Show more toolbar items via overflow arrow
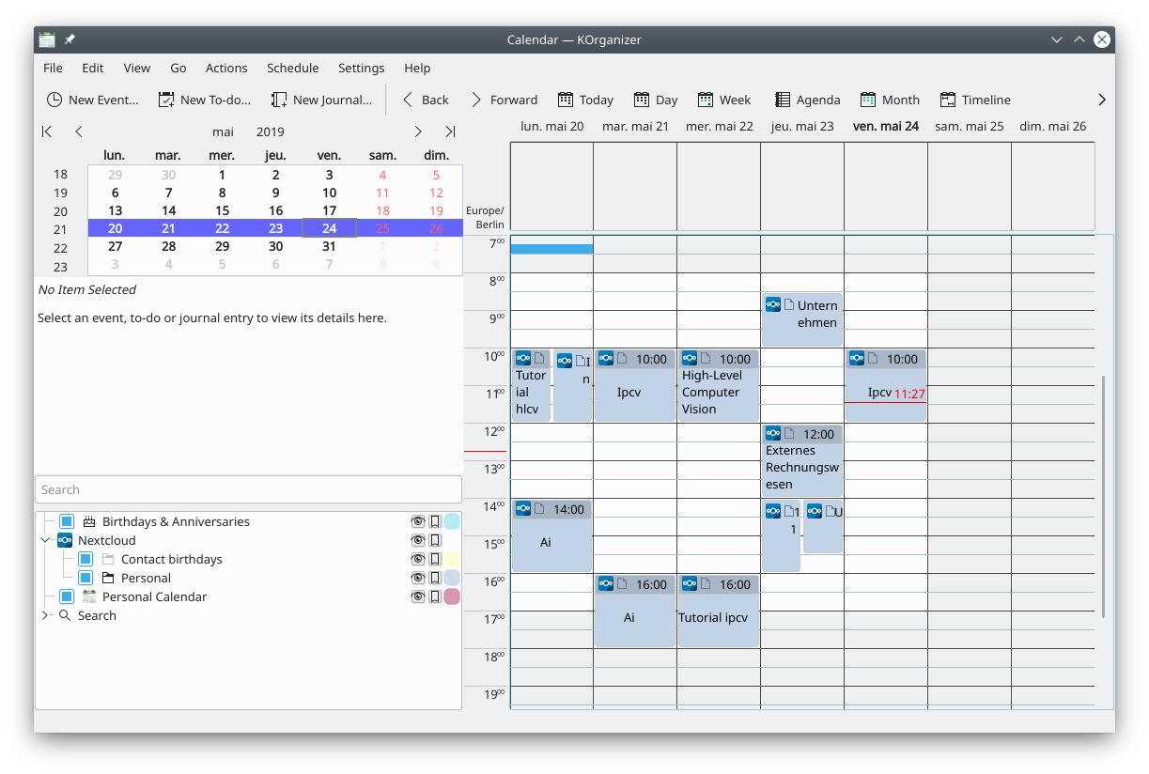 pyautogui.click(x=1102, y=100)
